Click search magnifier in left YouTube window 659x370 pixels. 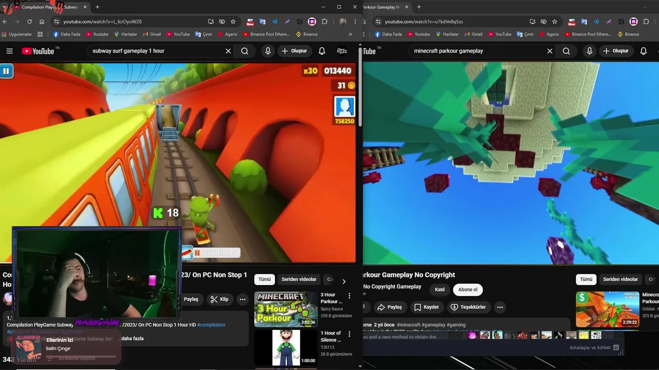click(x=245, y=51)
